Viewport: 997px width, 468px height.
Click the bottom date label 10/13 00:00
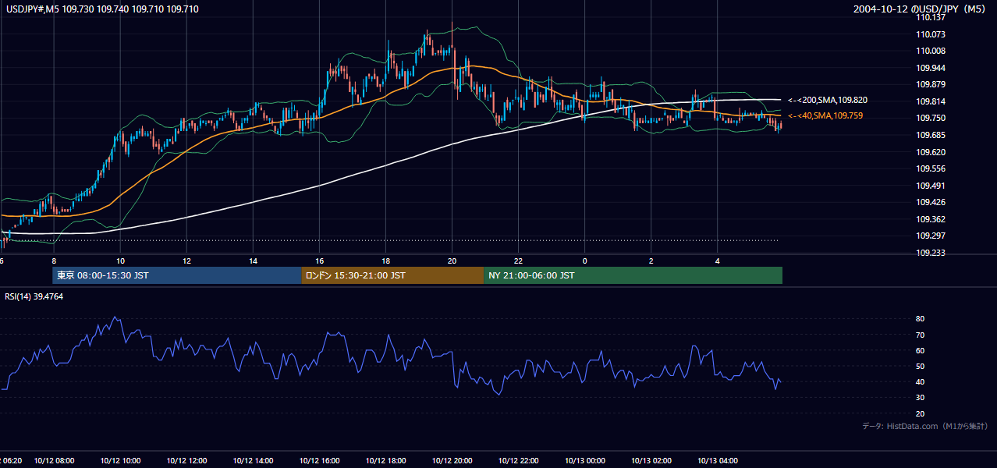[x=585, y=461]
